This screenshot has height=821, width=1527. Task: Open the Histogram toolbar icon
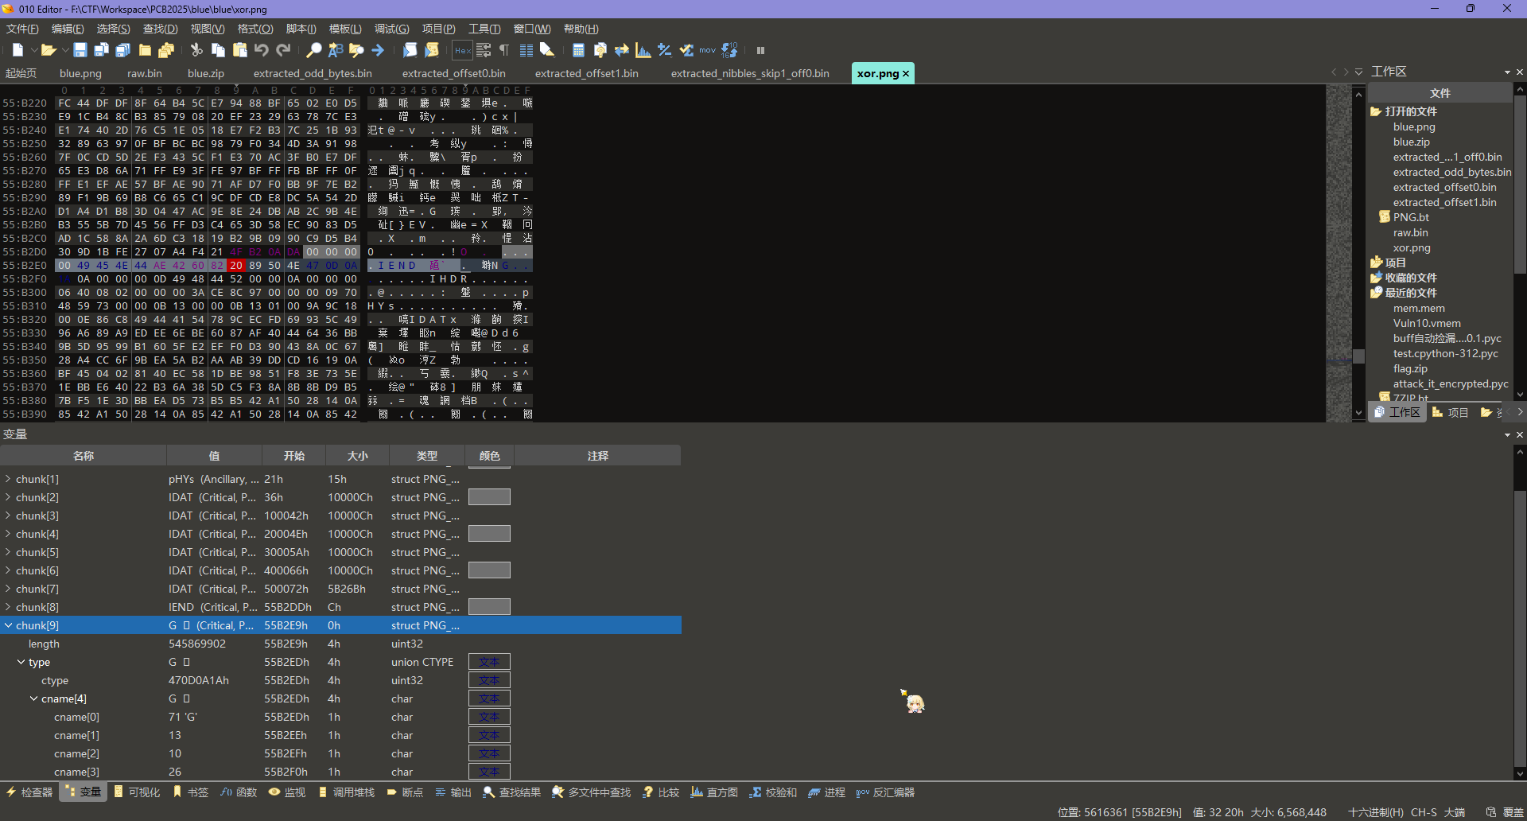[x=643, y=50]
